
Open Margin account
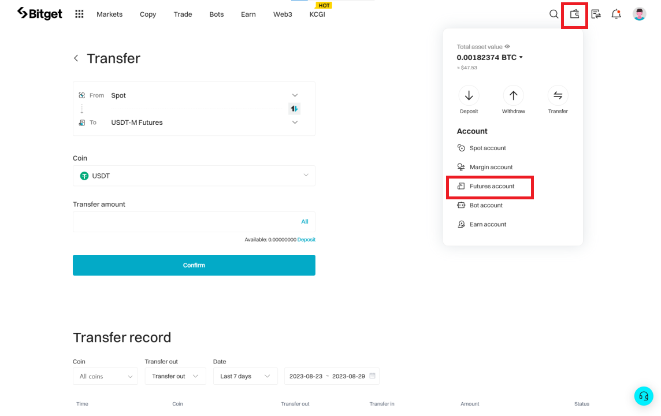(485, 167)
